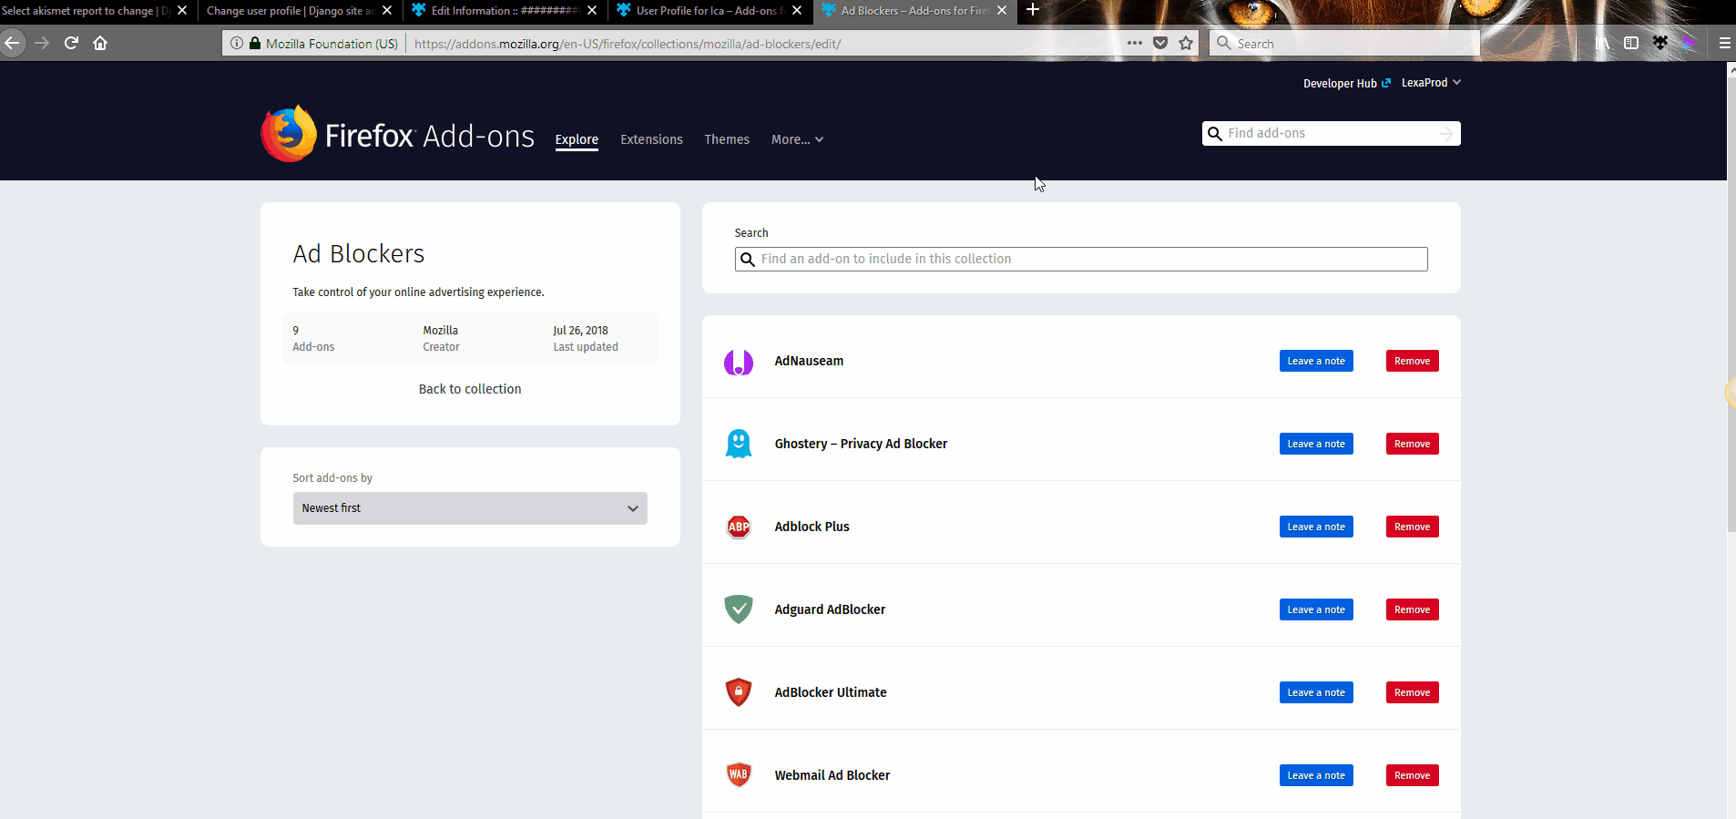Screen dimensions: 1736x819
Task: Switch to the Edit Information tab
Action: coord(504,11)
